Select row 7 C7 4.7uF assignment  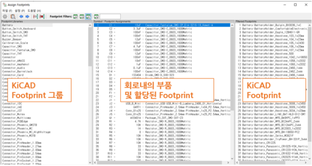tap(162, 46)
